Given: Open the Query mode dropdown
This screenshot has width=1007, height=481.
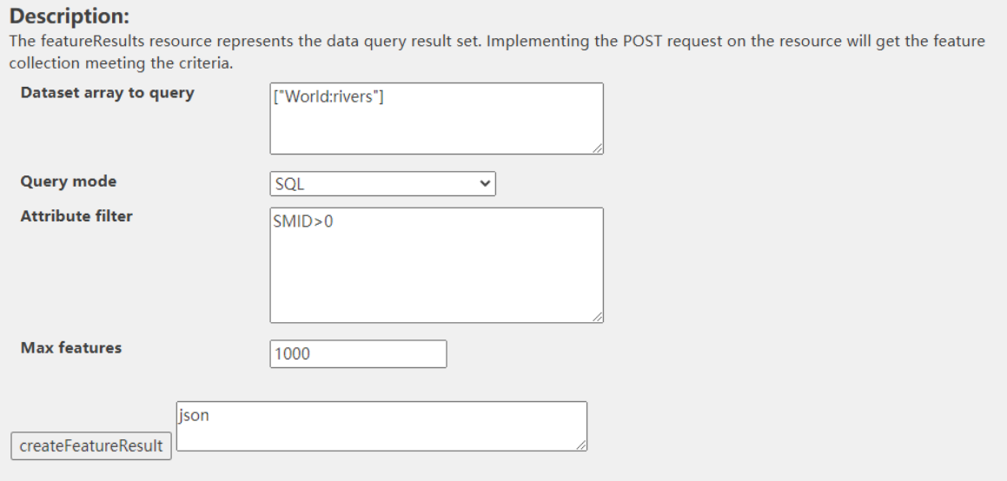Looking at the screenshot, I should click(x=382, y=184).
